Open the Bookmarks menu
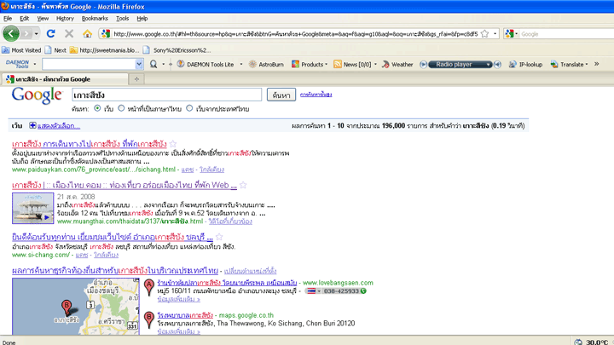614x345 pixels. (x=95, y=19)
